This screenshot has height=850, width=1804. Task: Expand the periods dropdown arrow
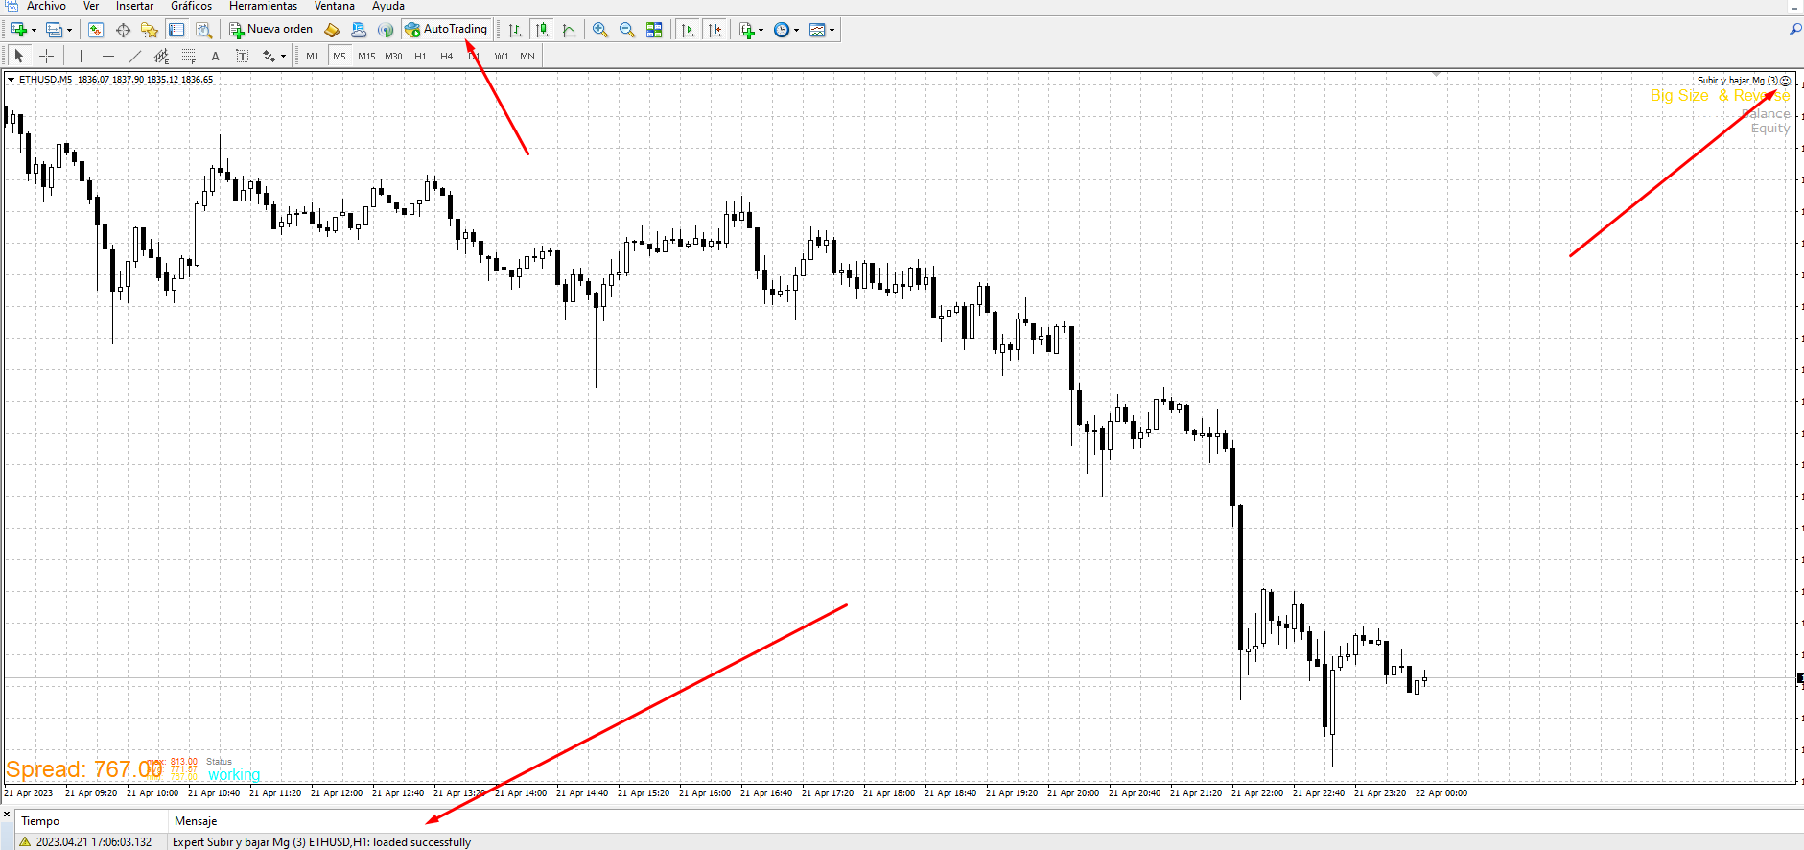coord(796,30)
